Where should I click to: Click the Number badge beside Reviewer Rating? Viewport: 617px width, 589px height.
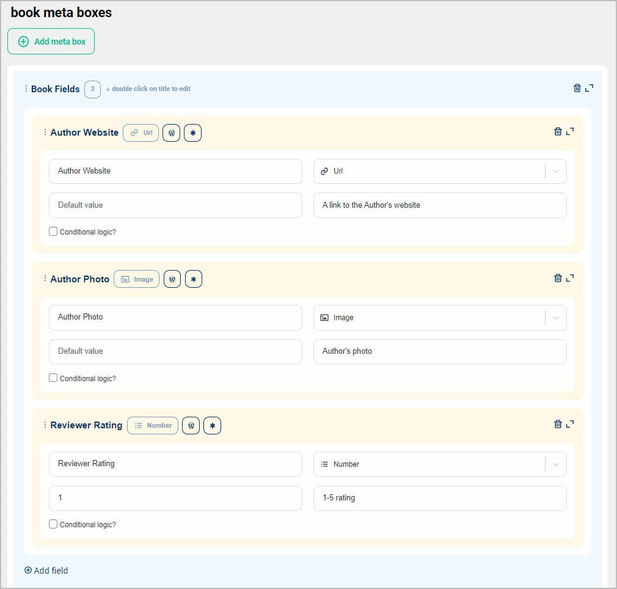pyautogui.click(x=153, y=425)
